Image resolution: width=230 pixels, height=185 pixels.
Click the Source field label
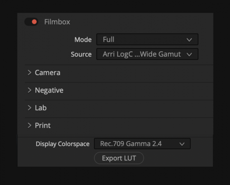(81, 55)
